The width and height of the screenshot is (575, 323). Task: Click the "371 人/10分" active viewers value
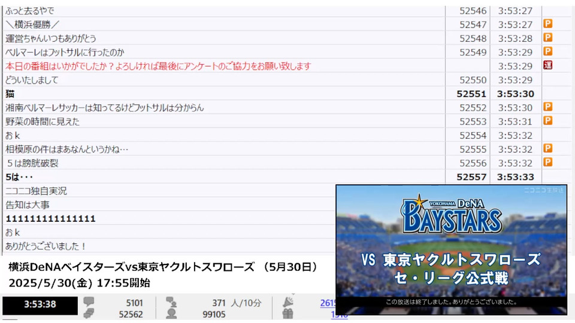(x=237, y=303)
